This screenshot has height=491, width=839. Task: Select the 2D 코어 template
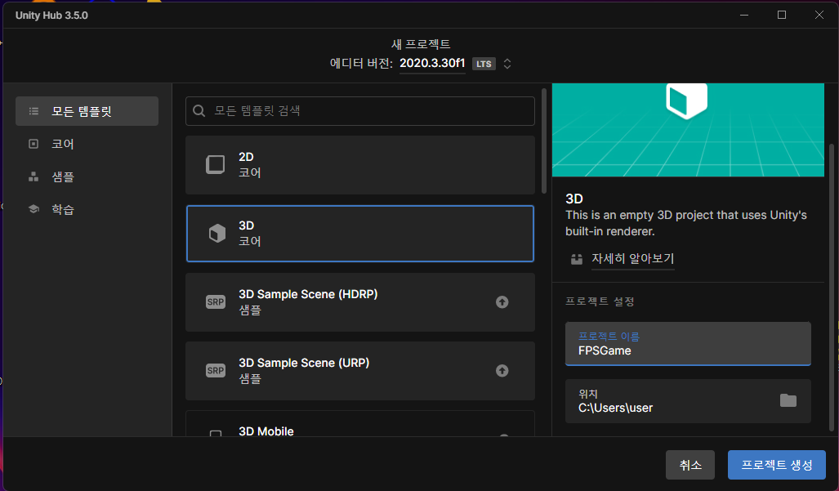click(360, 165)
